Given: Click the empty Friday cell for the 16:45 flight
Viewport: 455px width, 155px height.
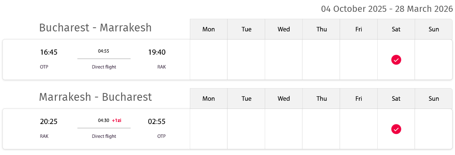Looking at the screenshot, I should [359, 60].
